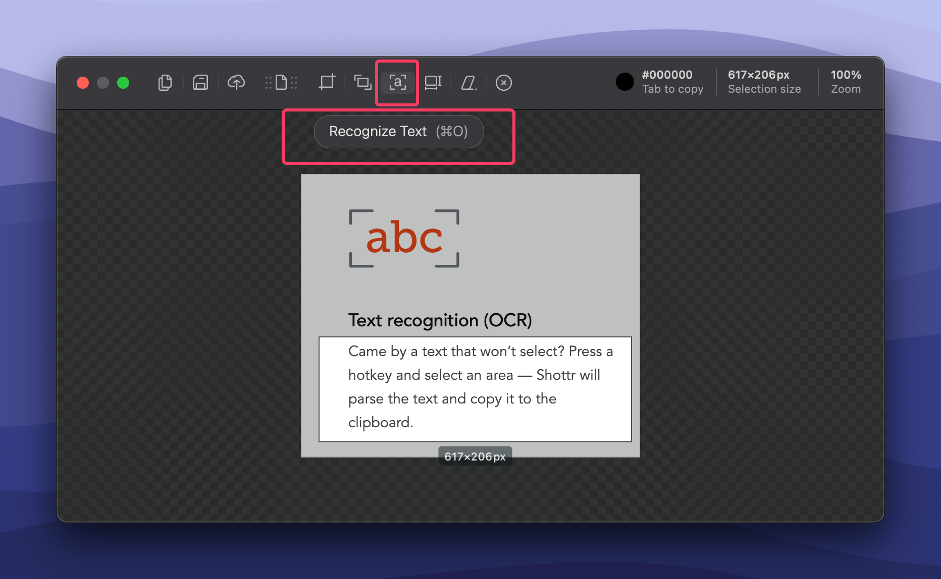Click the dotted page drag-file icon

[x=281, y=83]
